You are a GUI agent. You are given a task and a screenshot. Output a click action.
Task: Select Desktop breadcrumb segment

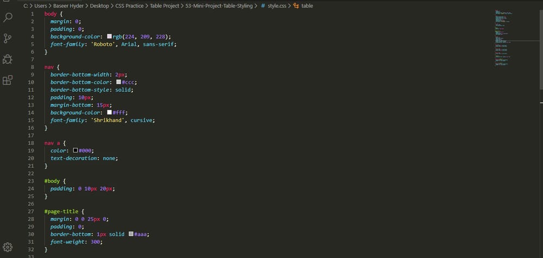(99, 6)
